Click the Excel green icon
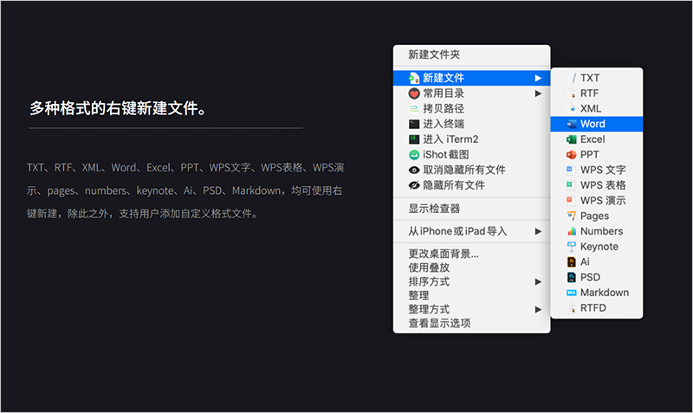The height and width of the screenshot is (413, 693). coord(572,139)
